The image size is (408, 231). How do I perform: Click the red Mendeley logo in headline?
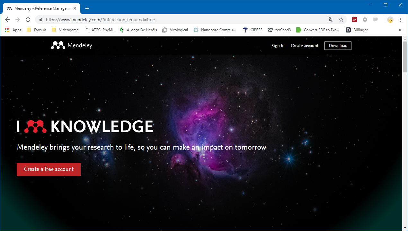(35, 126)
